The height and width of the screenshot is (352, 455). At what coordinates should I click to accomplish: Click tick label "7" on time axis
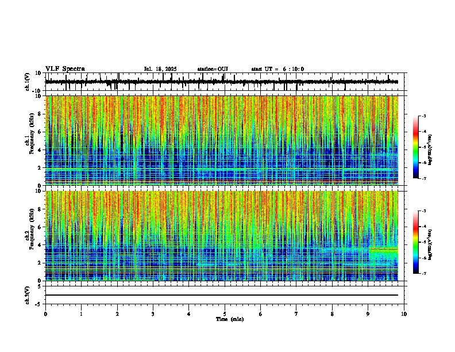click(x=296, y=314)
